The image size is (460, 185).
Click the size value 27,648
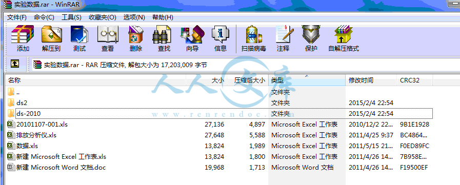click(x=214, y=135)
